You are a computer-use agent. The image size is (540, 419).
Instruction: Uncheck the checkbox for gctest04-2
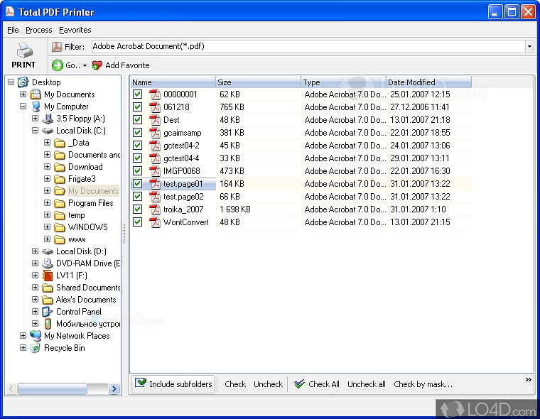click(x=137, y=146)
